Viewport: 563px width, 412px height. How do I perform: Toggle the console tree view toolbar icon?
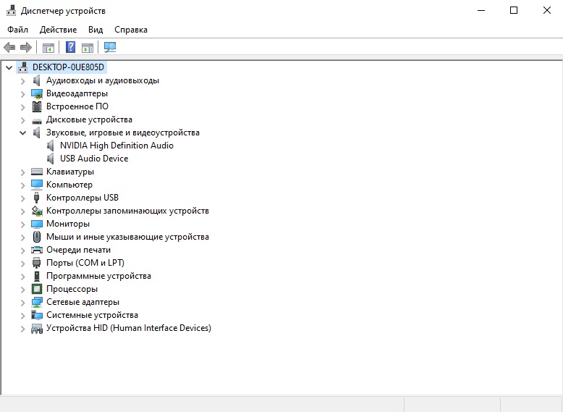pyautogui.click(x=48, y=47)
